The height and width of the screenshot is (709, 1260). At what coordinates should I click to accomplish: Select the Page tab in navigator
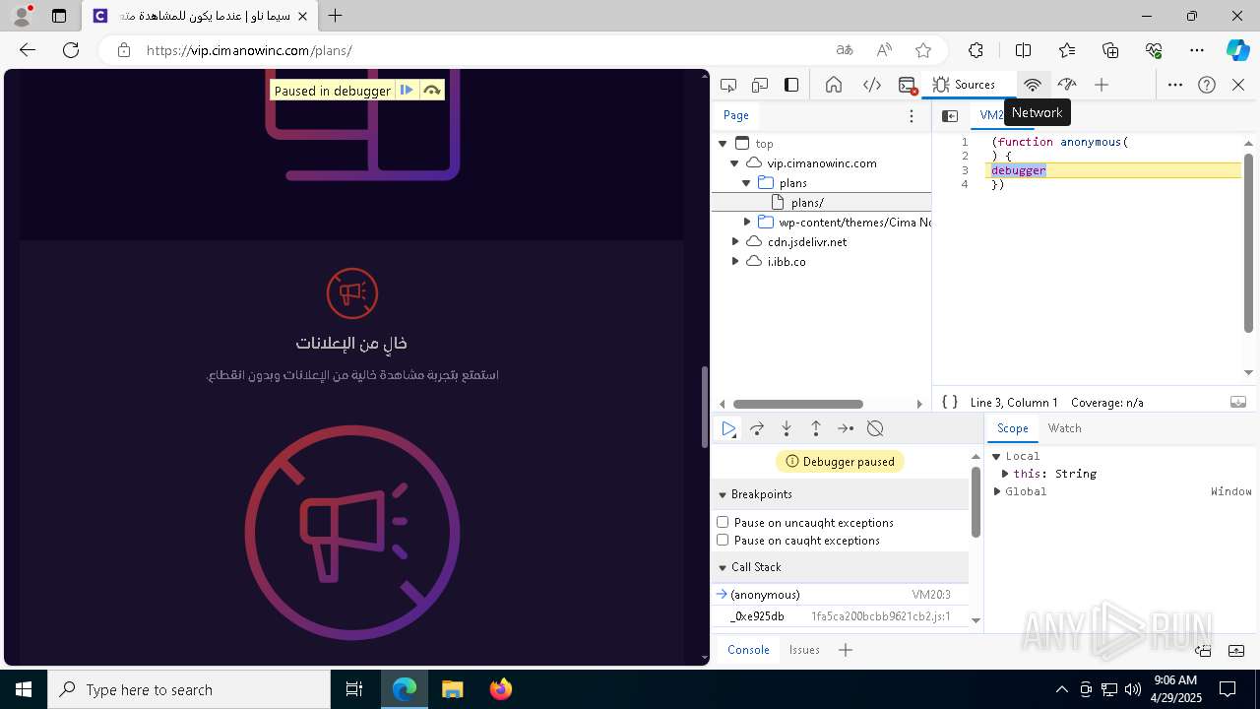tap(736, 115)
